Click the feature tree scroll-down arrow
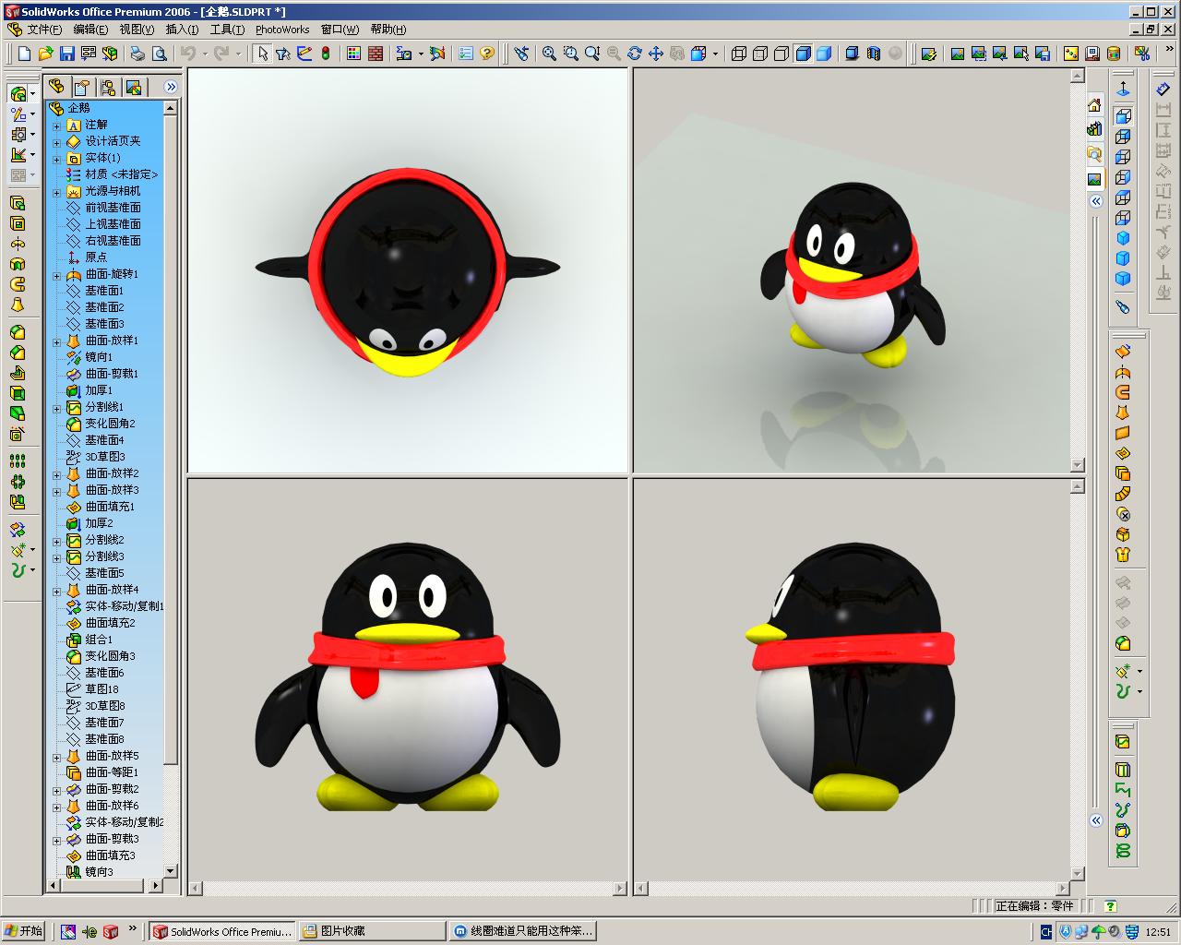The image size is (1181, 945). pos(170,870)
